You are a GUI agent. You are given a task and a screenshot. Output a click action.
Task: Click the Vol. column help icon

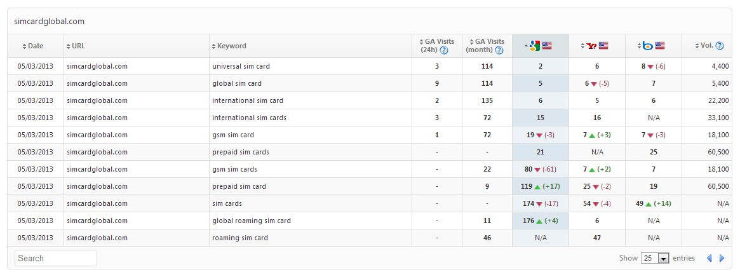(x=720, y=46)
